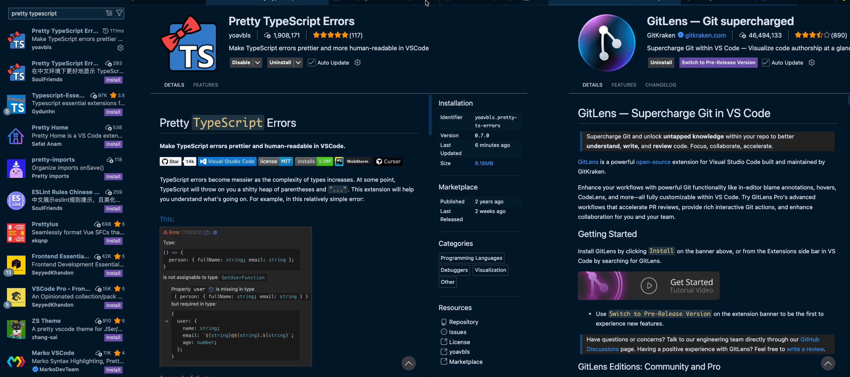Open the Repository resource for Pretty TypeScript Errors
The width and height of the screenshot is (850, 377).
pyautogui.click(x=464, y=322)
